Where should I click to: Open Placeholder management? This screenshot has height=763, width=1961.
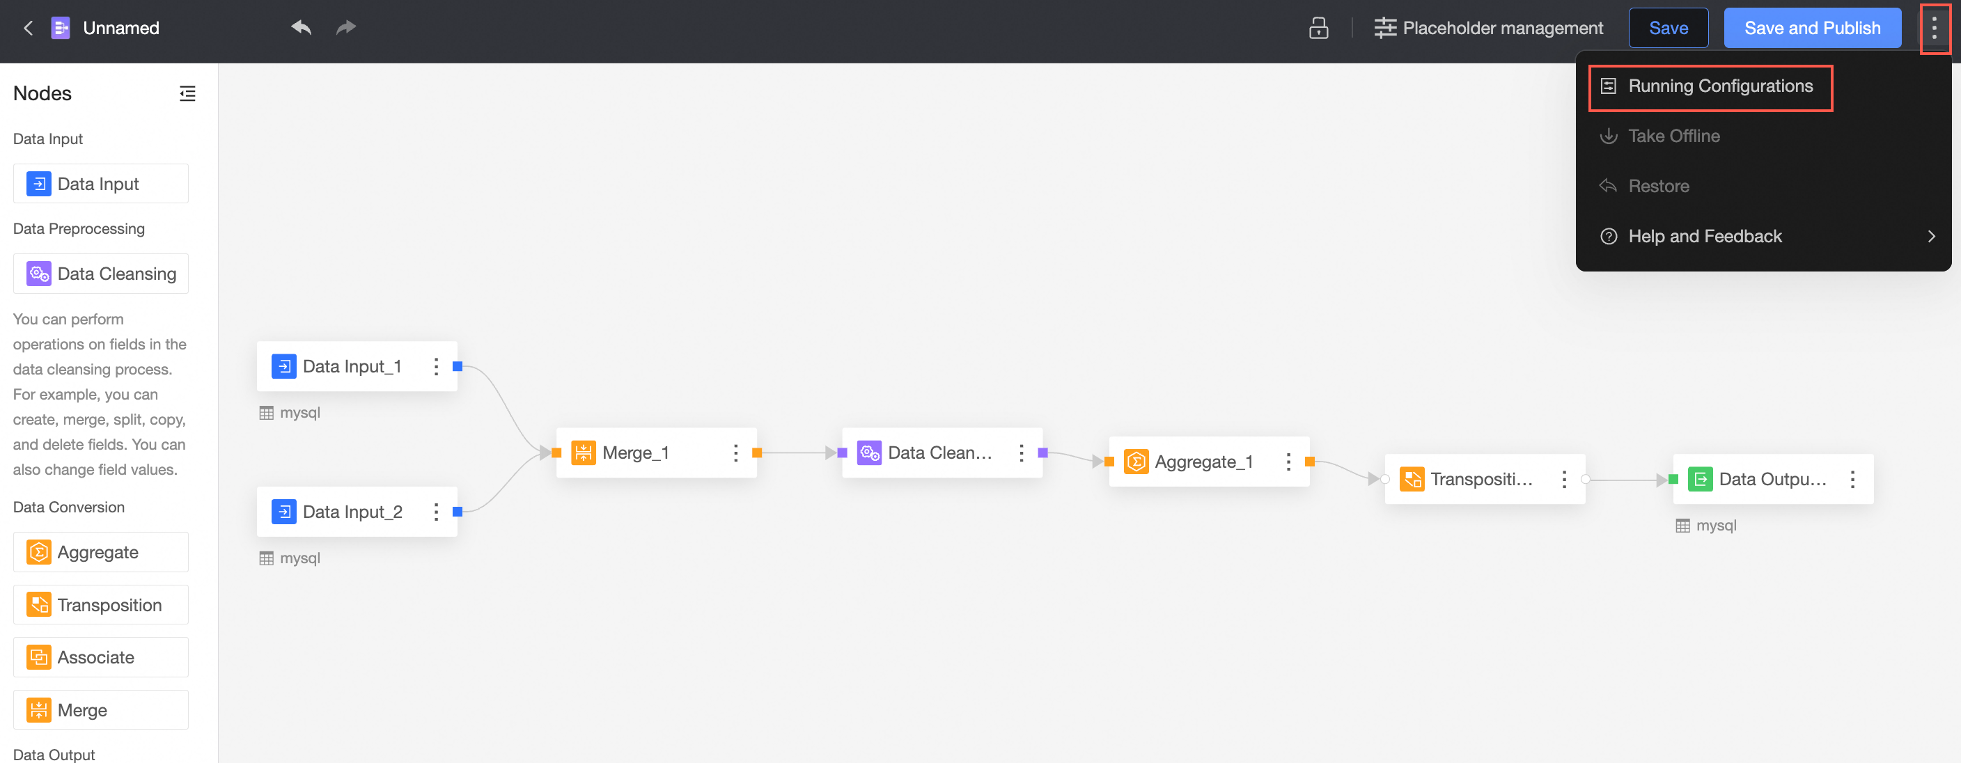[x=1487, y=28]
